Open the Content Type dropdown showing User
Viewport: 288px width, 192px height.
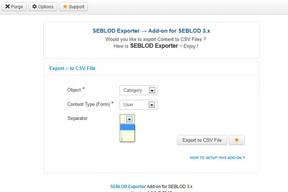click(x=138, y=105)
